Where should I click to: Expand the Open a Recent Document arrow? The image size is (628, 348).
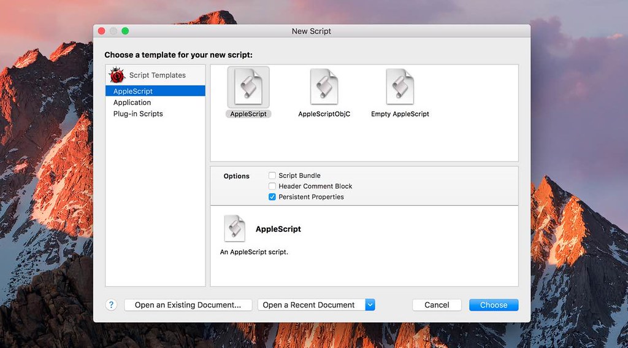(x=370, y=304)
